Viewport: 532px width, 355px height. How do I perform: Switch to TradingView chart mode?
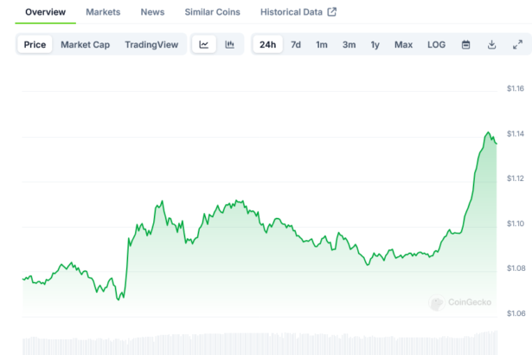click(x=152, y=45)
